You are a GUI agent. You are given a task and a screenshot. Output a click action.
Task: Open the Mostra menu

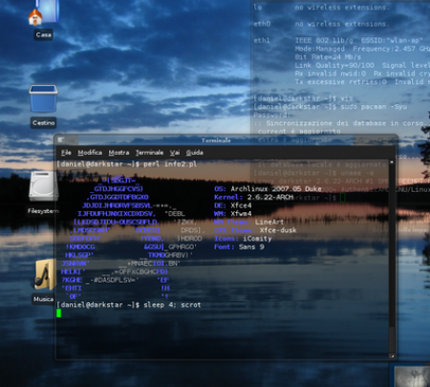(x=118, y=153)
